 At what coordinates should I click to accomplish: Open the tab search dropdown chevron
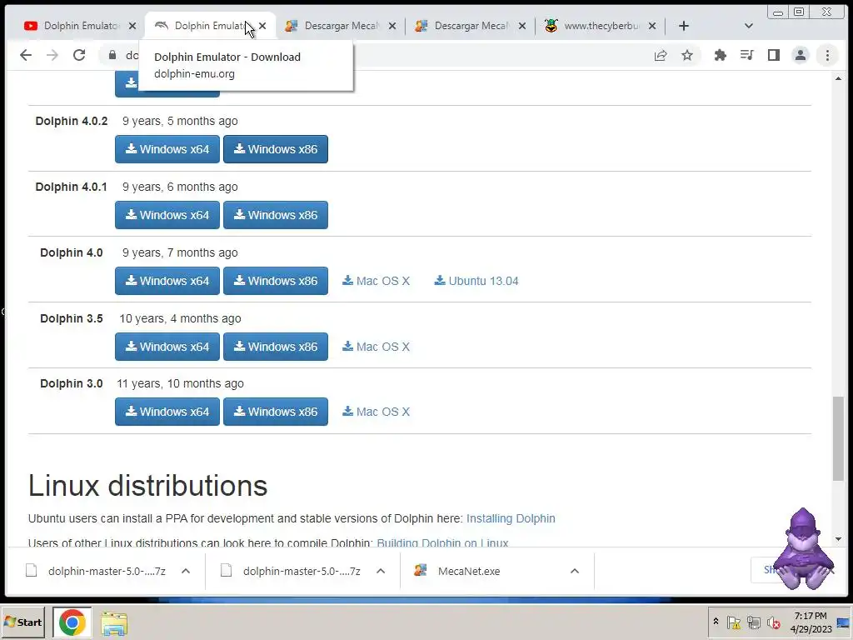pos(749,26)
